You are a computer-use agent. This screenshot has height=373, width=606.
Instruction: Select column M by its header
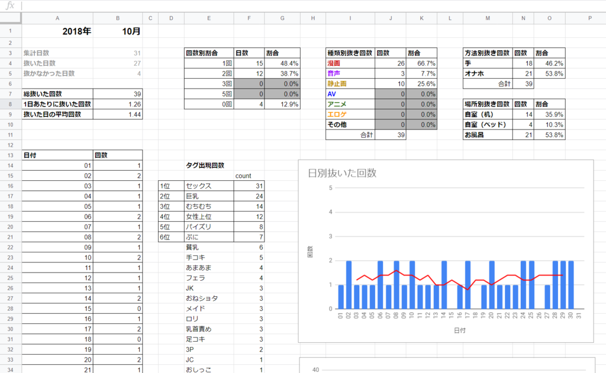[488, 18]
